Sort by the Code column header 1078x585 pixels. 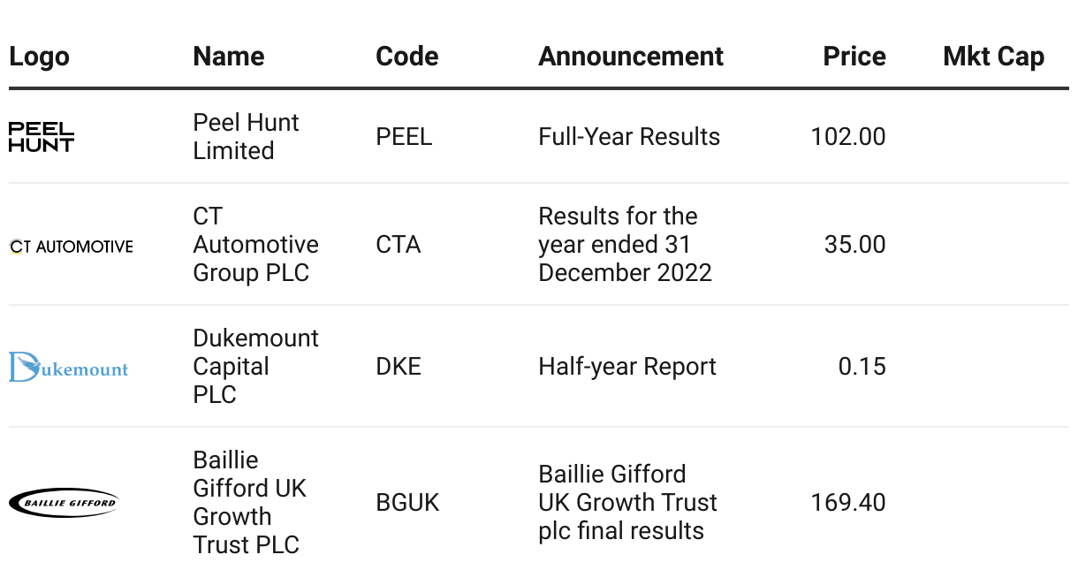pos(407,57)
